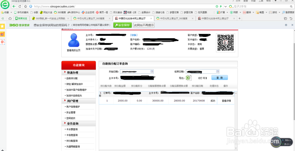The width and height of the screenshot is (295, 151).
Task: Collapse the 用户管理 section
Action: click(x=78, y=101)
